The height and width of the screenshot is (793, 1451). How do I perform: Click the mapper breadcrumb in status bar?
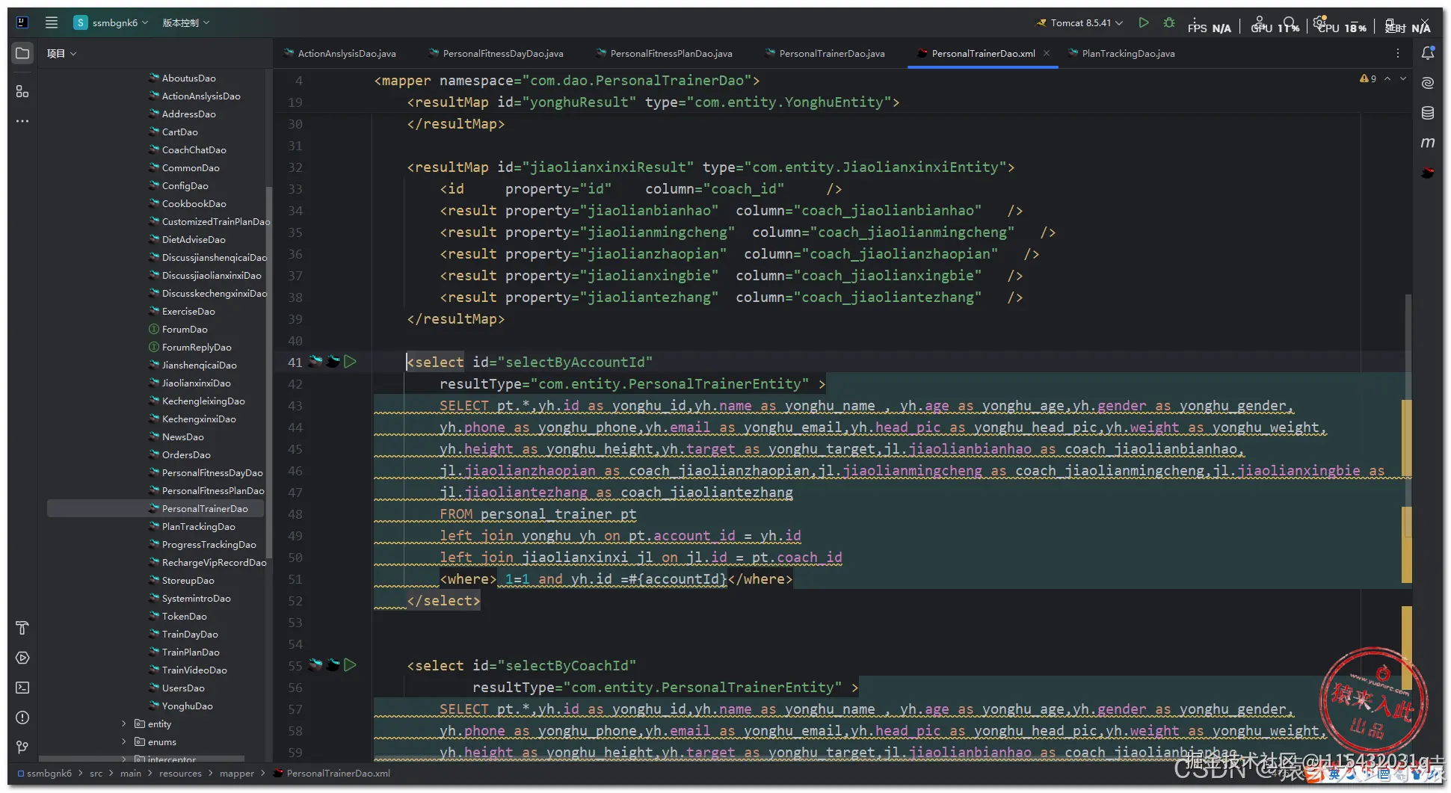click(x=236, y=774)
